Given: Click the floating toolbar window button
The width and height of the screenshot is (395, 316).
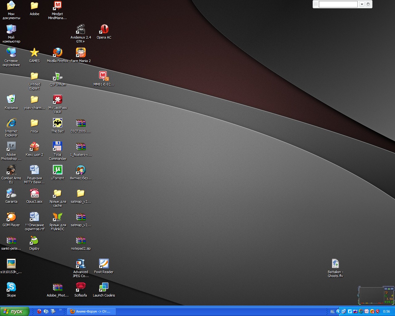Looking at the screenshot, I should [x=368, y=4].
